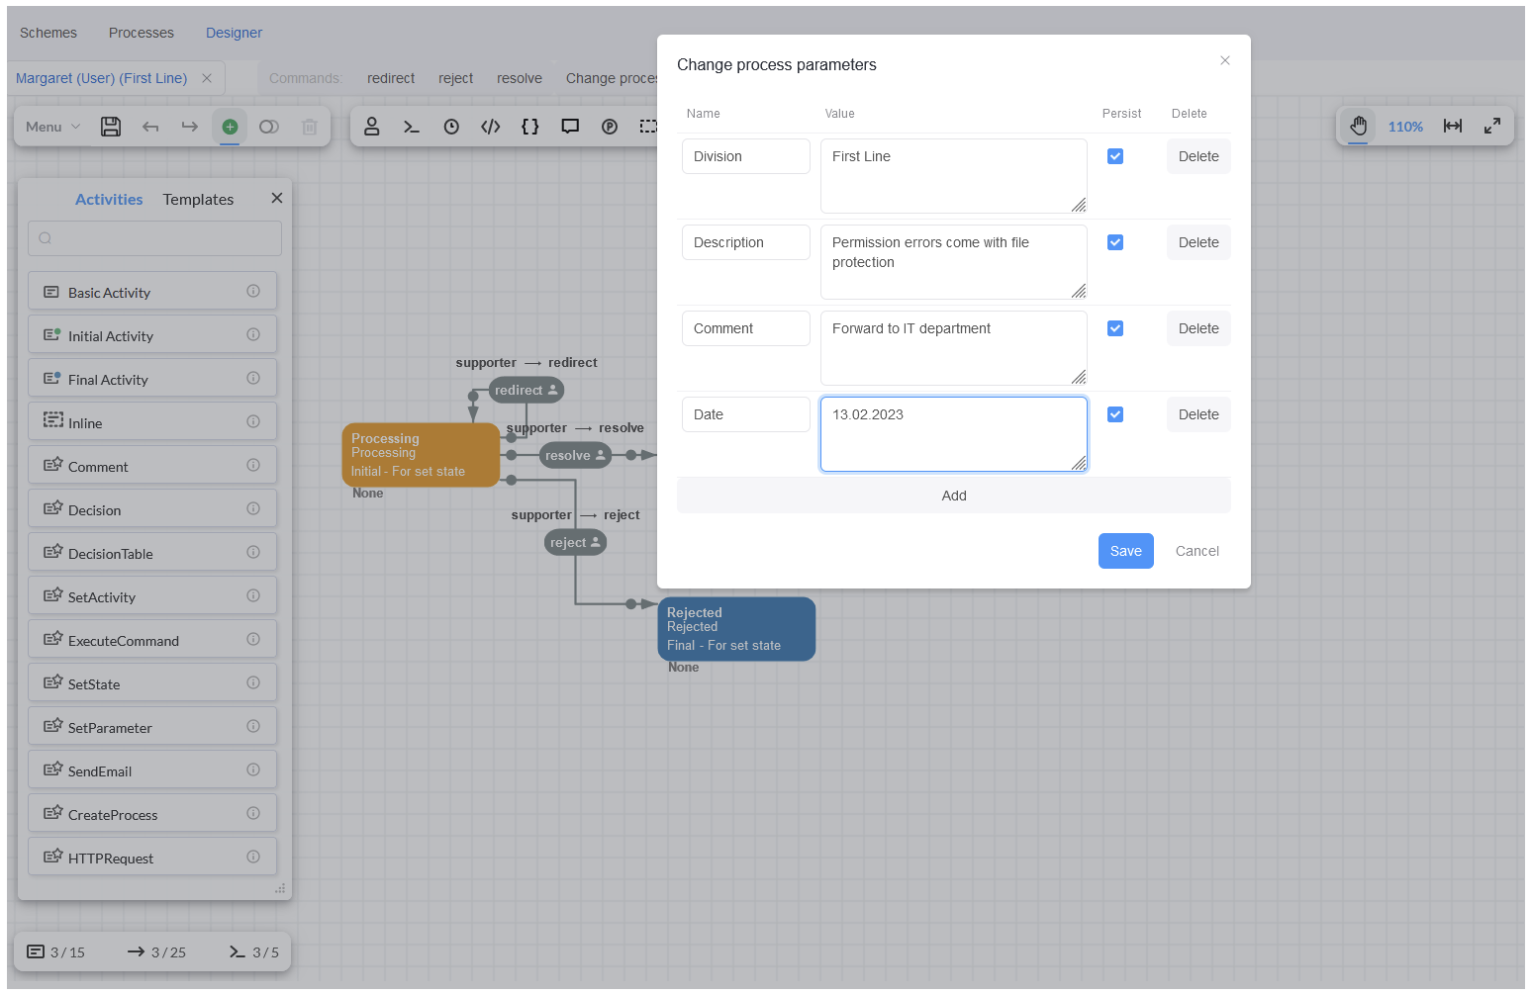Select the SetParameter activity item
Screen dimensions: 1532x995
(x=152, y=726)
